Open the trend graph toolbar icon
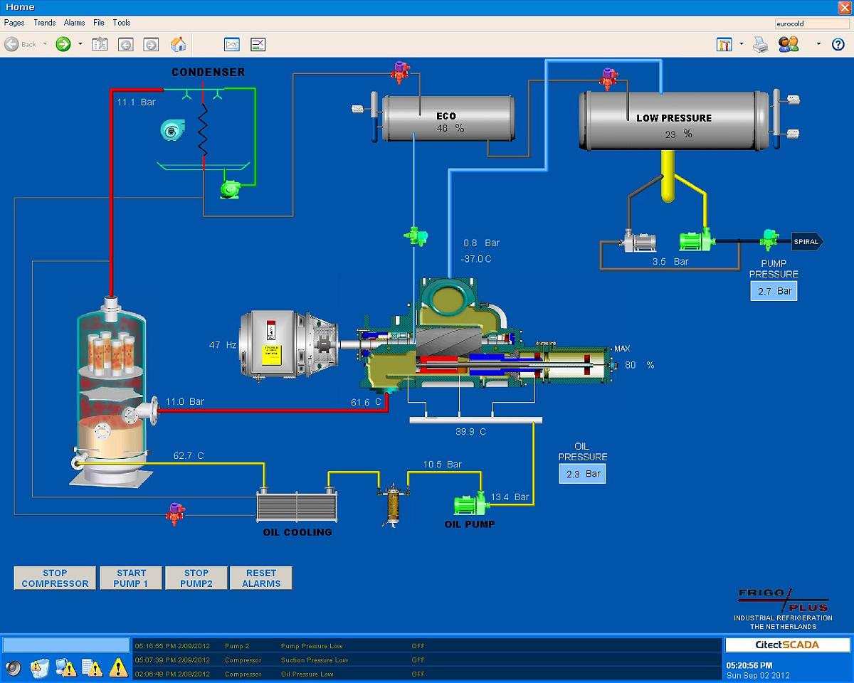 point(232,44)
